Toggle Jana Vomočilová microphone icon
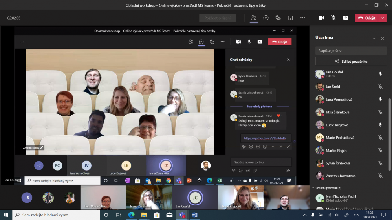The image size is (392, 220). click(380, 99)
